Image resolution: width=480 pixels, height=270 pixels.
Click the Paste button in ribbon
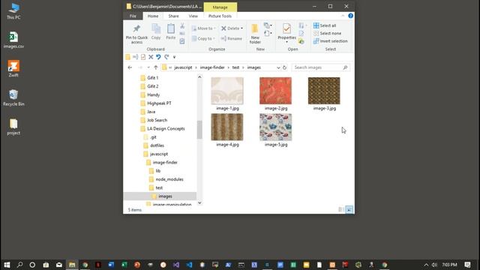tap(170, 31)
